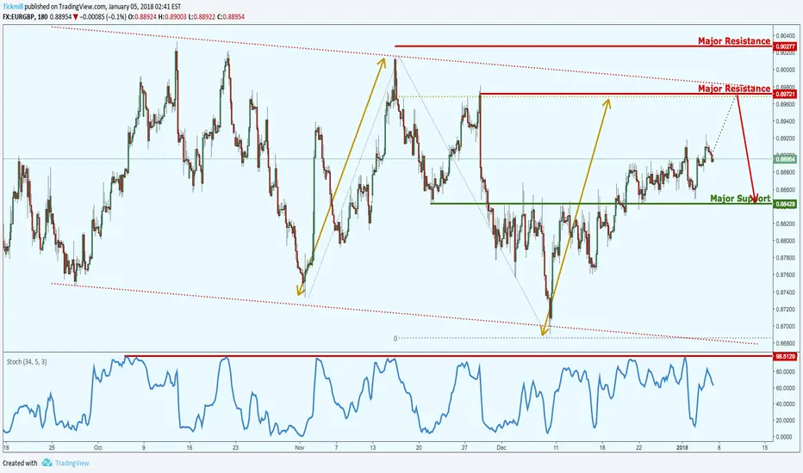Image resolution: width=803 pixels, height=473 pixels.
Task: Click the 0.88000 price axis label
Action: pos(786,240)
